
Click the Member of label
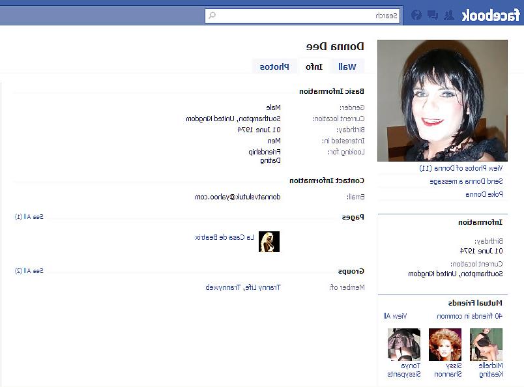(x=347, y=287)
